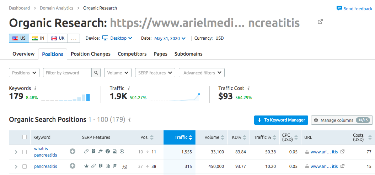The height and width of the screenshot is (175, 375).
Task: Click the video SERP feature icon
Action: point(122,152)
